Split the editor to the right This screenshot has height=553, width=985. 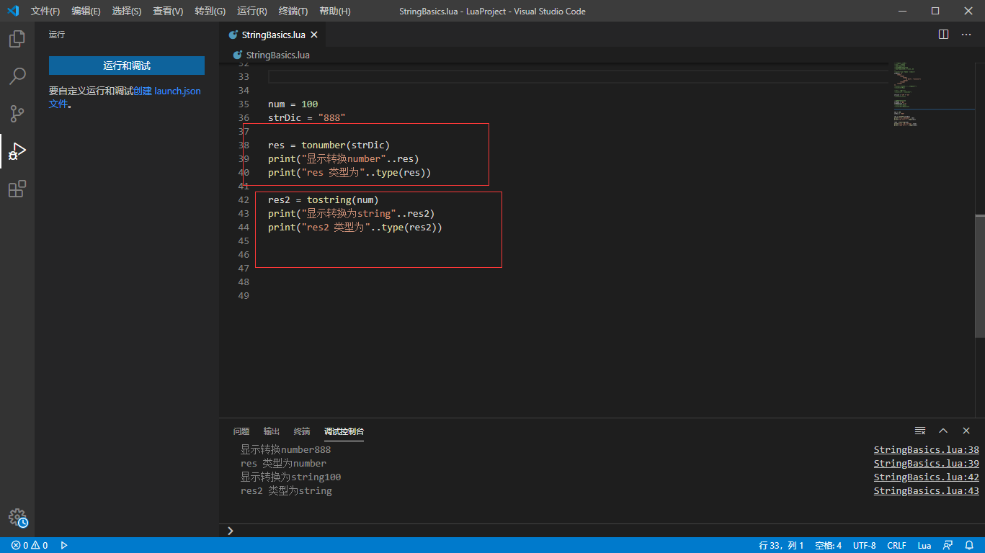tap(943, 35)
